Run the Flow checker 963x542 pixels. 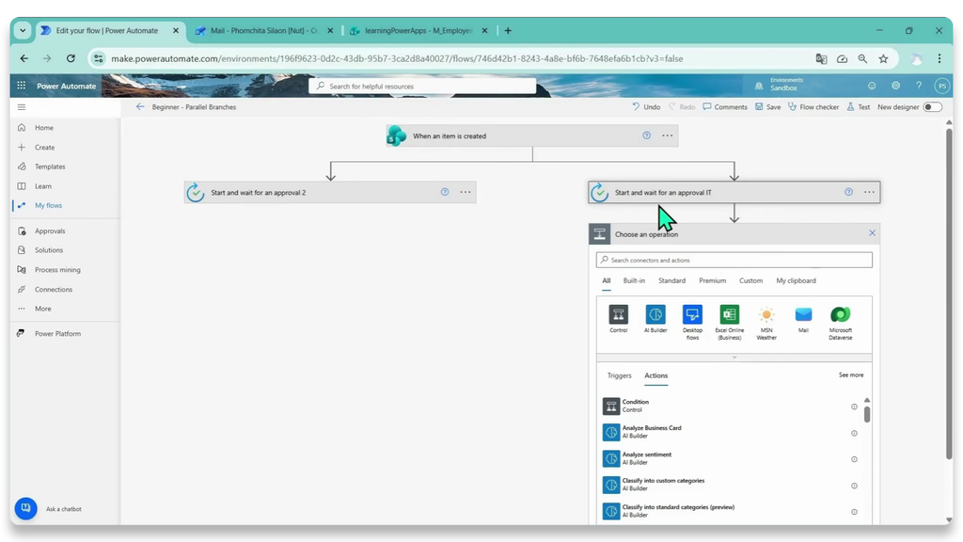[813, 107]
